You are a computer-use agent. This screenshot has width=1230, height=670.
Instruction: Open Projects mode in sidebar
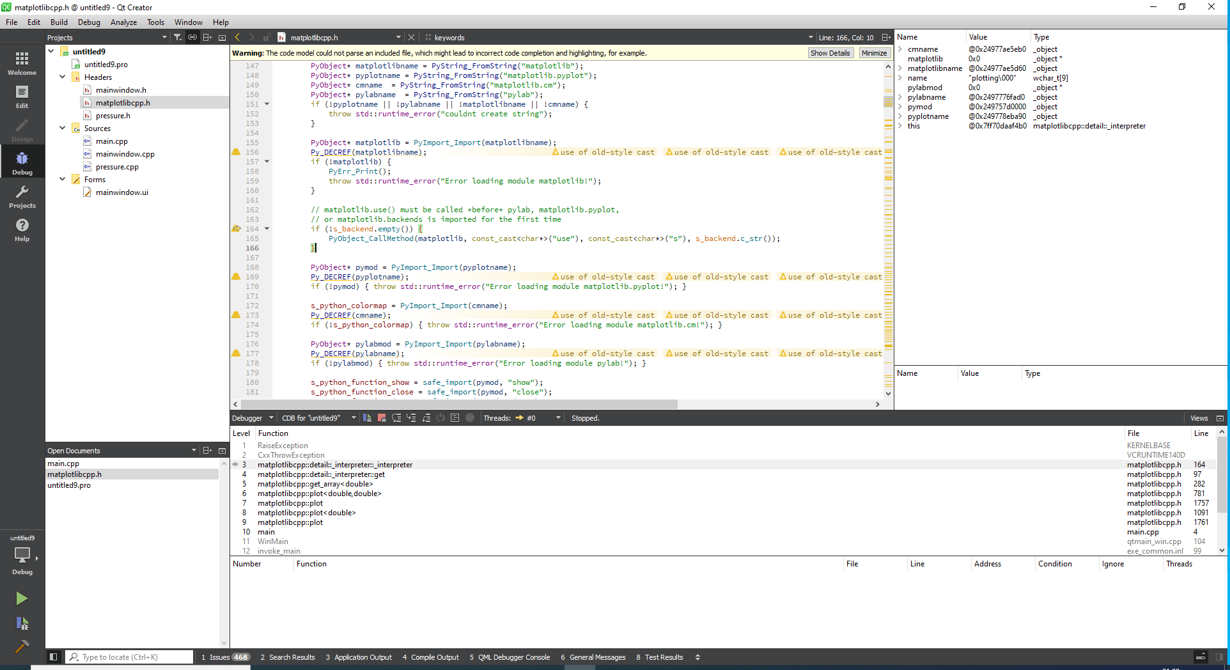click(x=22, y=197)
